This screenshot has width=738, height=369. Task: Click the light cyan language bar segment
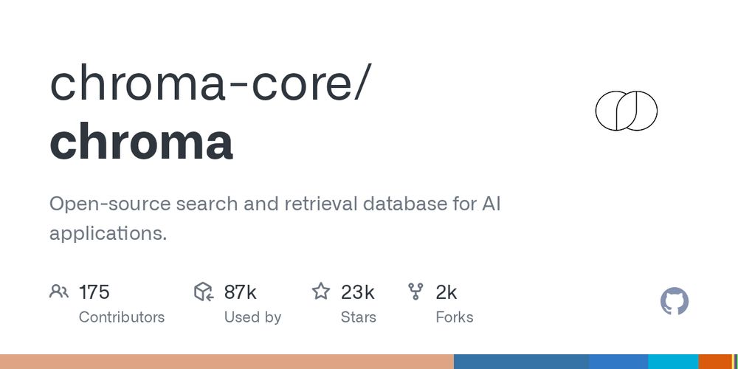tap(674, 362)
